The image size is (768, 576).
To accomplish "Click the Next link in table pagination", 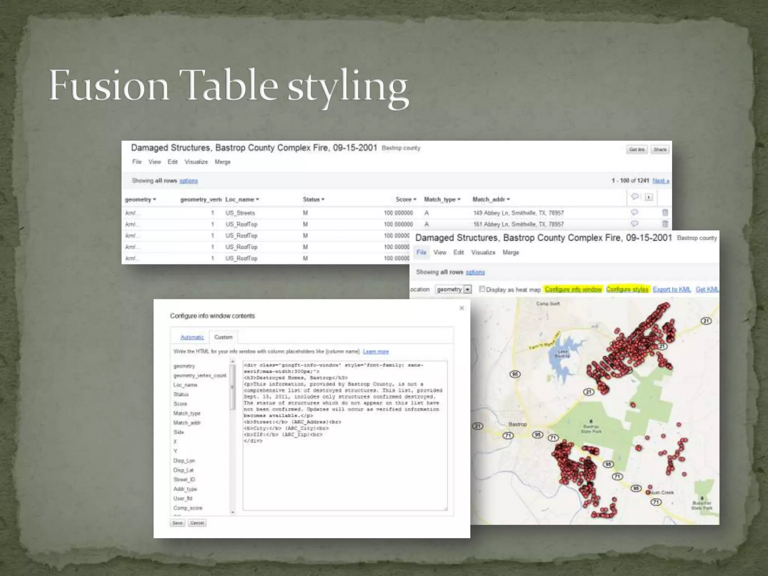I will pos(661,181).
